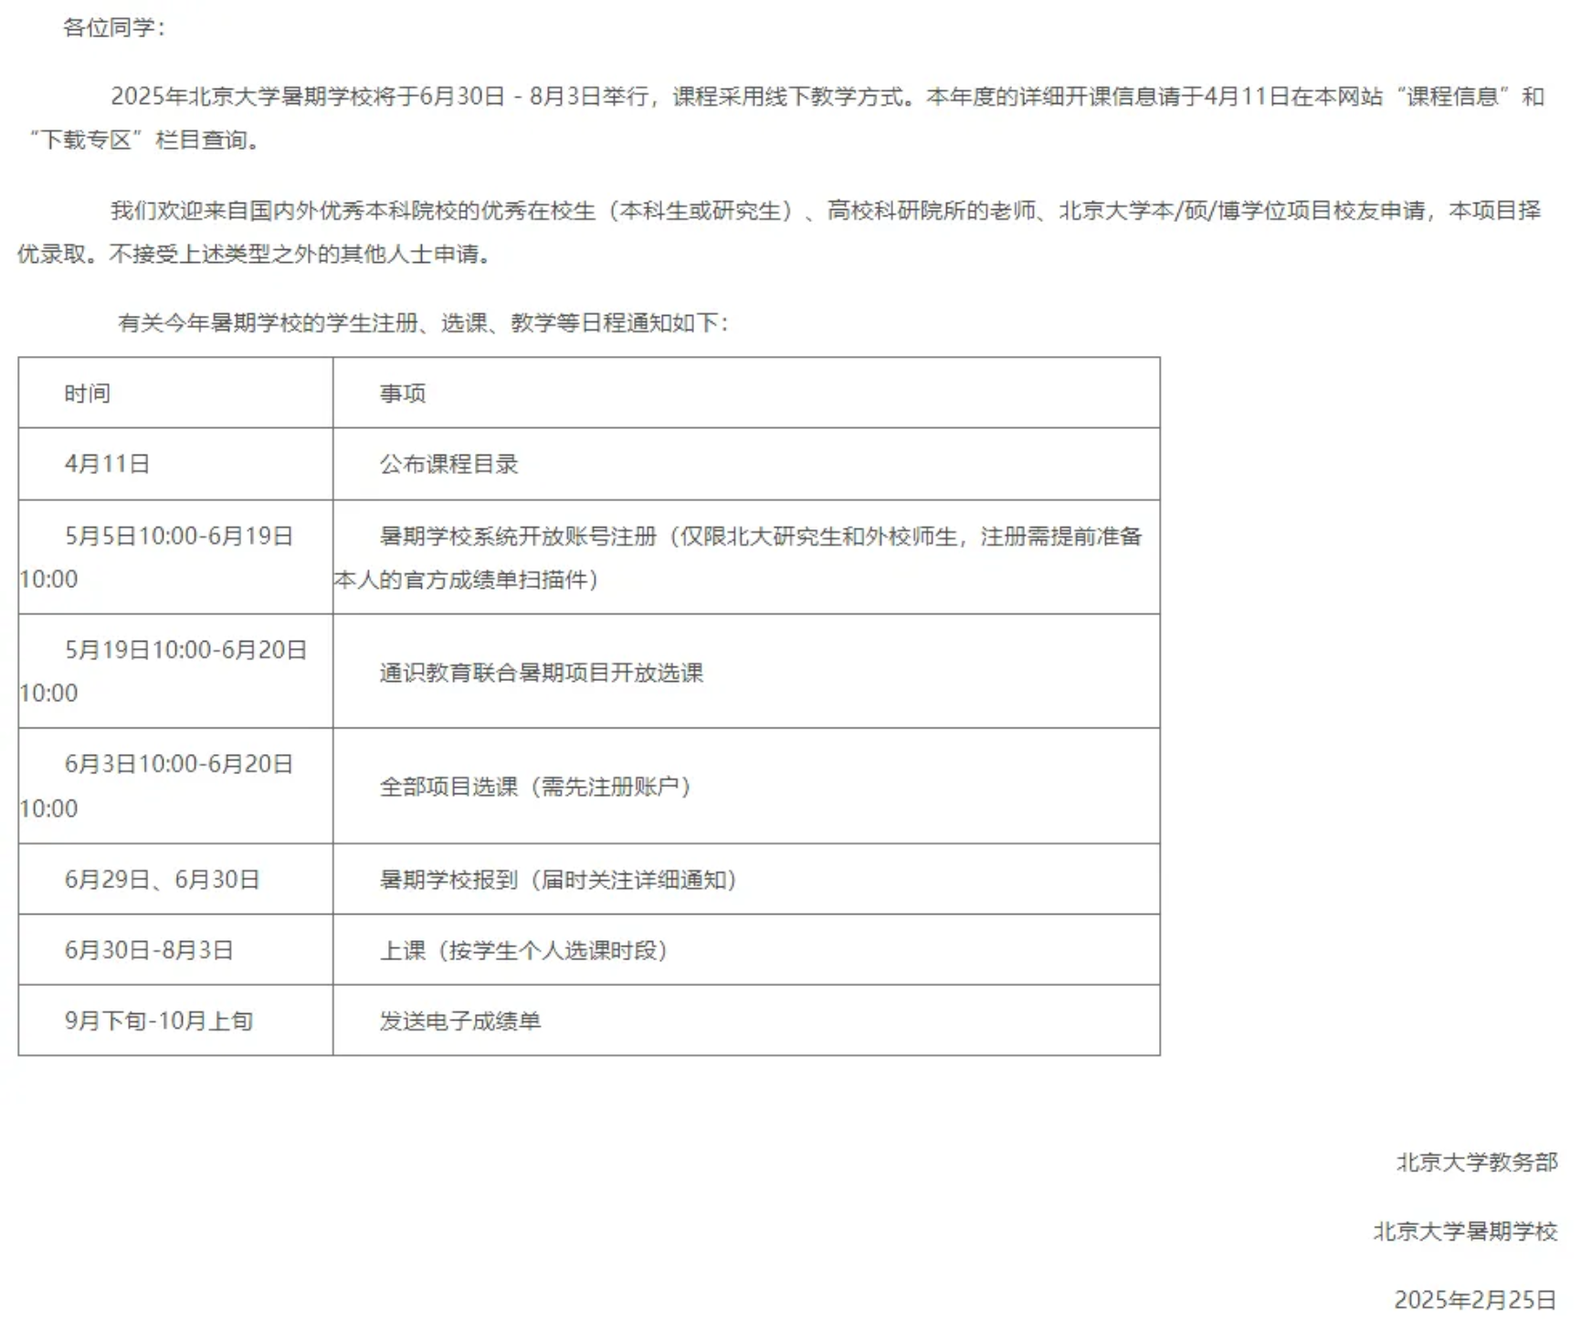Select the 发送电子成绩单 table entry
This screenshot has height=1330, width=1581.
pos(459,1021)
